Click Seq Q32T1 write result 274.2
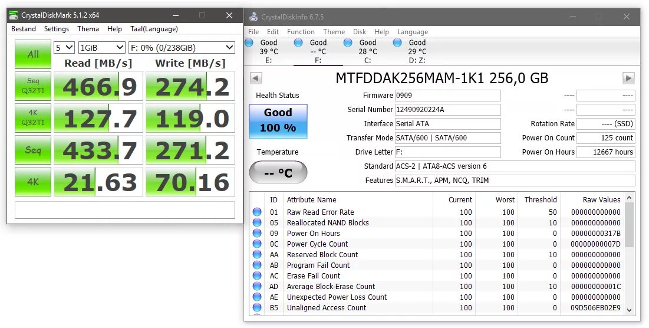Image resolution: width=649 pixels, height=328 pixels. coord(190,86)
